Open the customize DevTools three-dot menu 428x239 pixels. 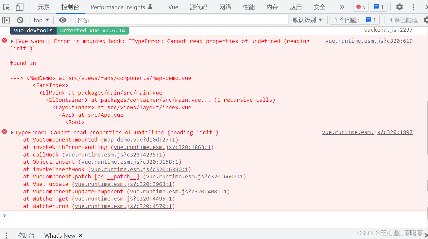tap(414, 7)
